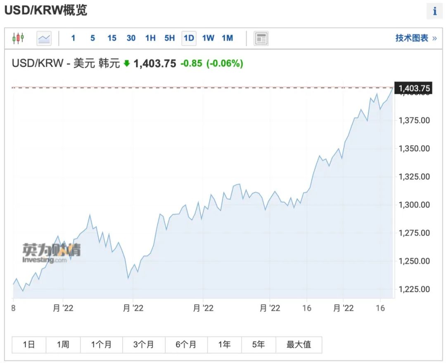Screen dimensions: 446x363
Task: Click the 最大值 max range button
Action: click(x=299, y=344)
